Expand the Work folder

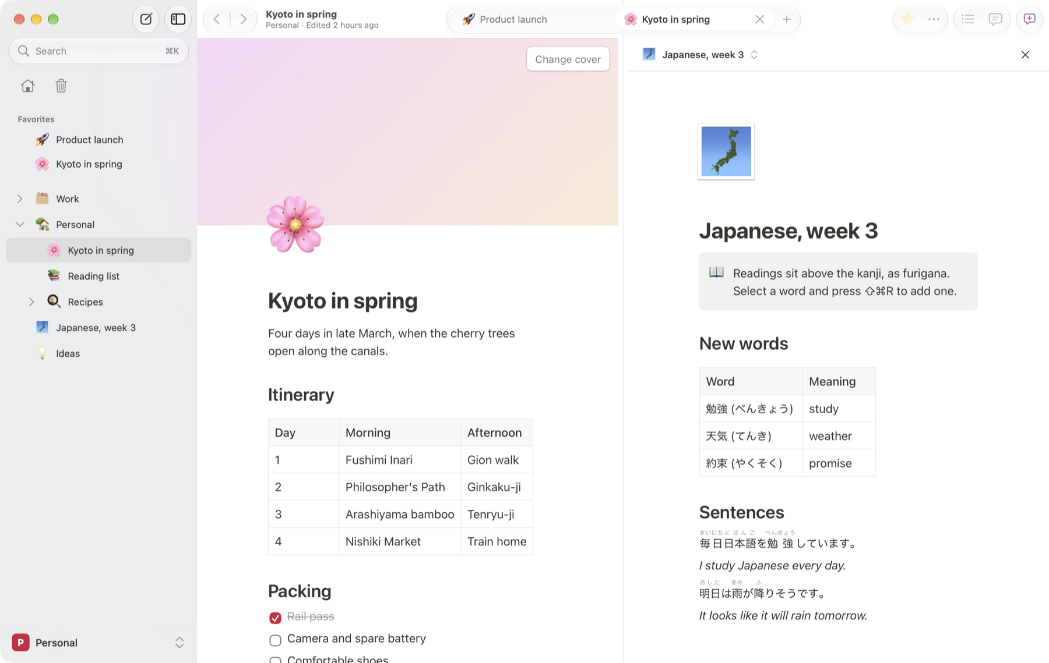click(x=20, y=199)
